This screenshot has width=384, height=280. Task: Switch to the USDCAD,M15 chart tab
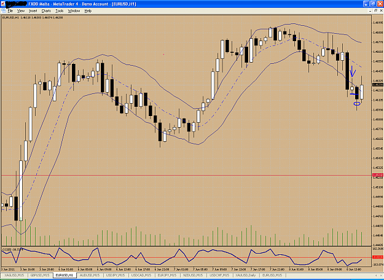point(141,275)
